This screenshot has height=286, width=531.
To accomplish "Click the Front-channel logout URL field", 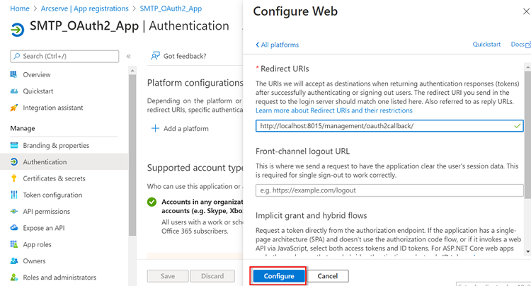I will (389, 190).
